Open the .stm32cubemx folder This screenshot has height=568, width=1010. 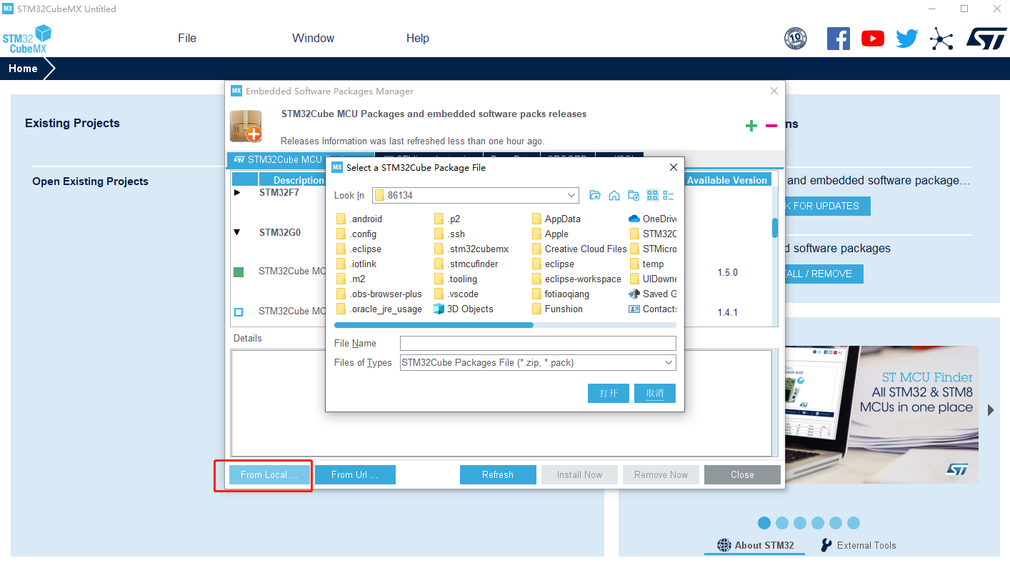click(x=471, y=249)
